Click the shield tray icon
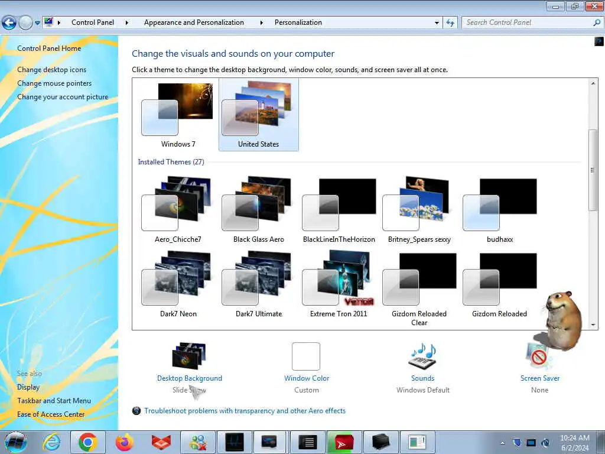 (517, 442)
